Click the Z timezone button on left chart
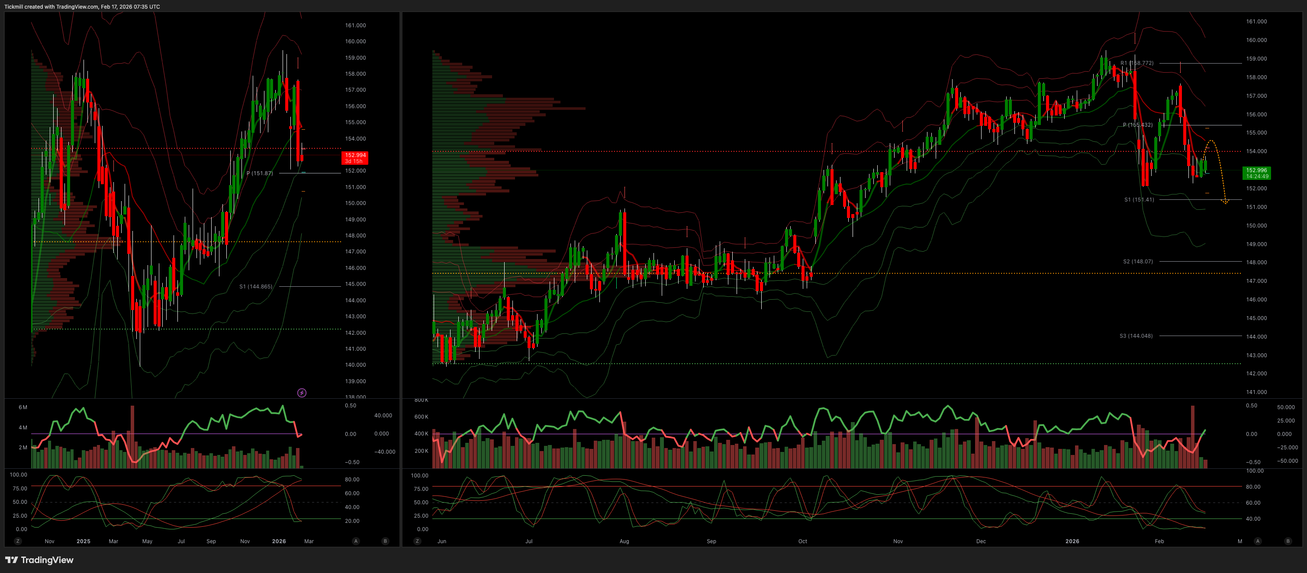Screen dimensions: 1307x573 click(18, 541)
